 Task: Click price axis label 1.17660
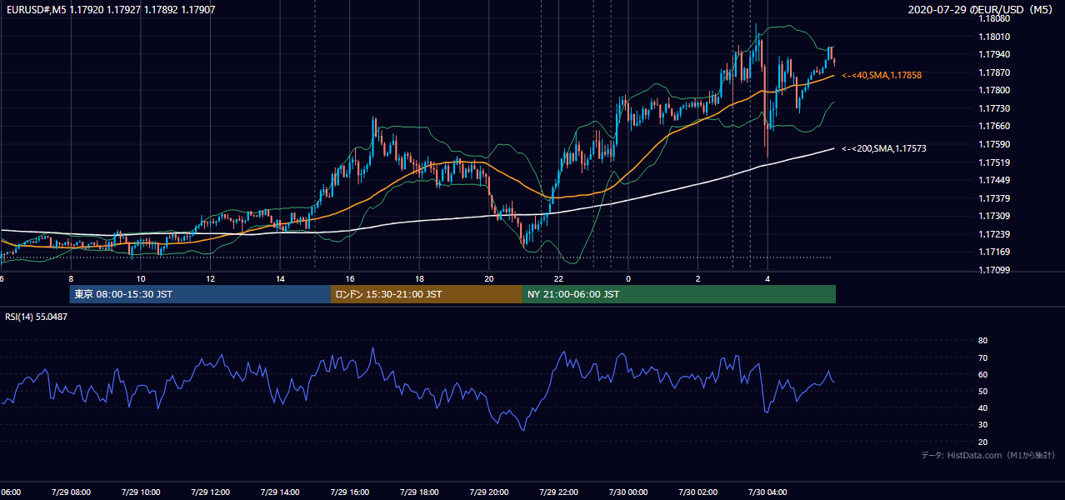[994, 126]
